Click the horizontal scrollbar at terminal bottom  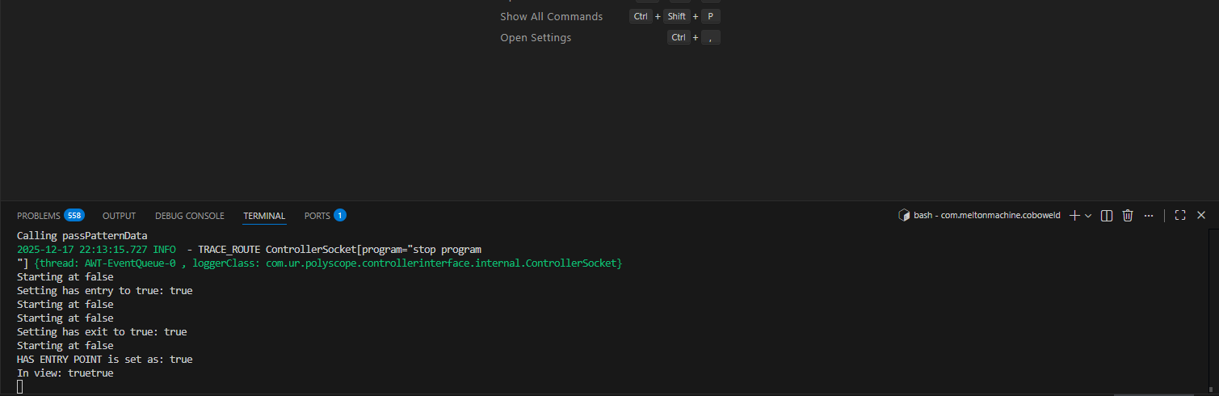[x=1155, y=394]
